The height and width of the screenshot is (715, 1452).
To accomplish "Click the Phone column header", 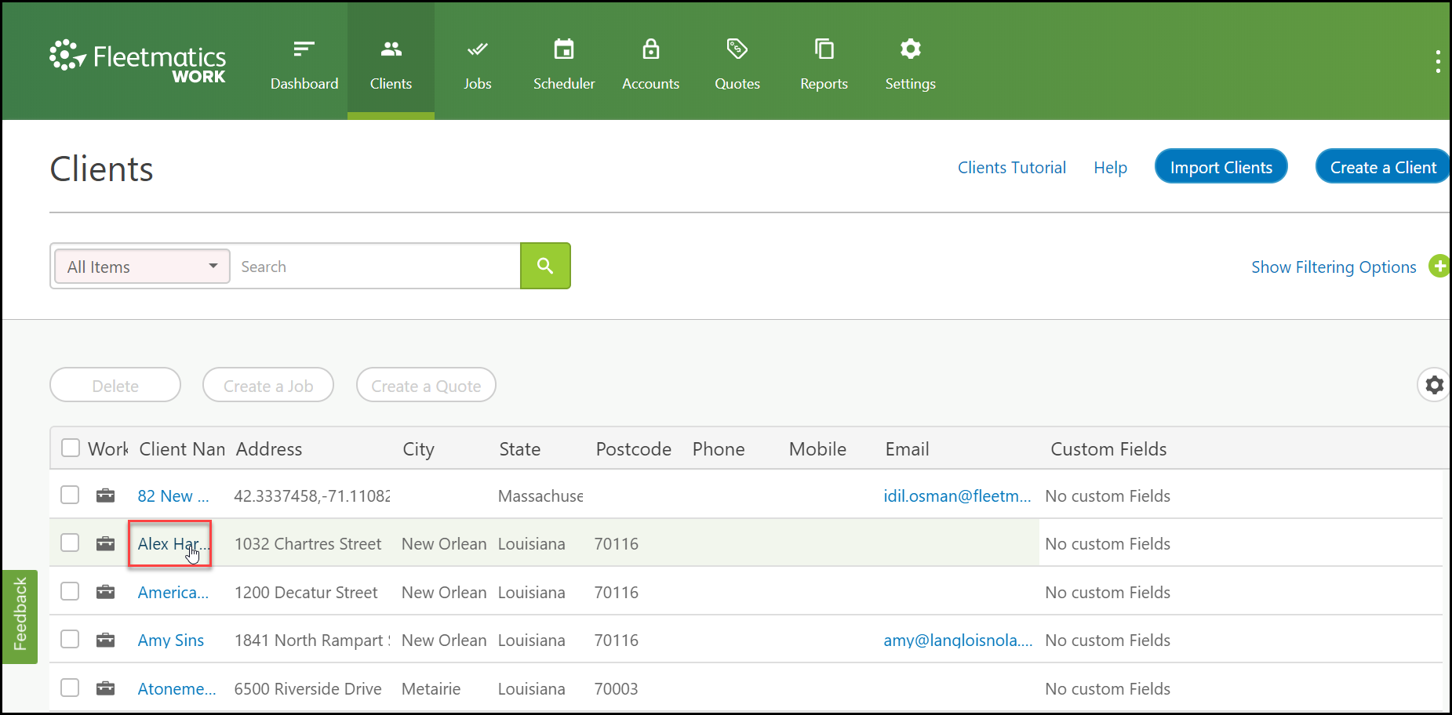I will pyautogui.click(x=718, y=448).
